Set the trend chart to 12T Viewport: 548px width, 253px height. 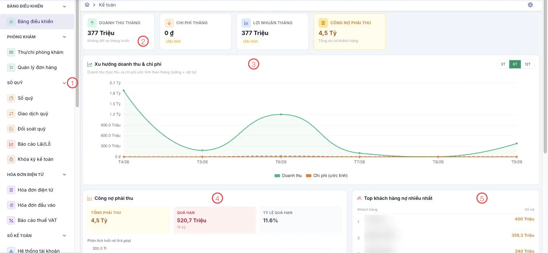[x=528, y=64]
